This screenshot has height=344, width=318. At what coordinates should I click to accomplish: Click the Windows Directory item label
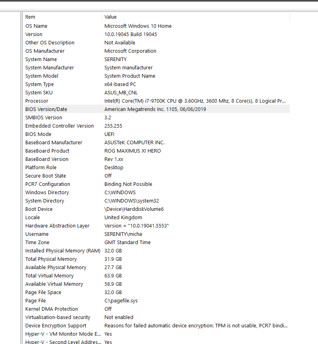coord(47,193)
